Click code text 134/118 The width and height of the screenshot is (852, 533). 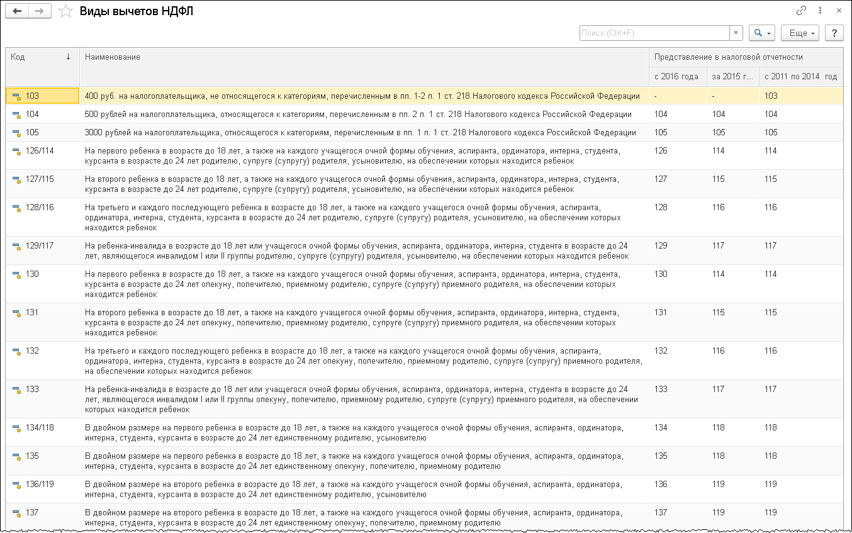[x=40, y=427]
